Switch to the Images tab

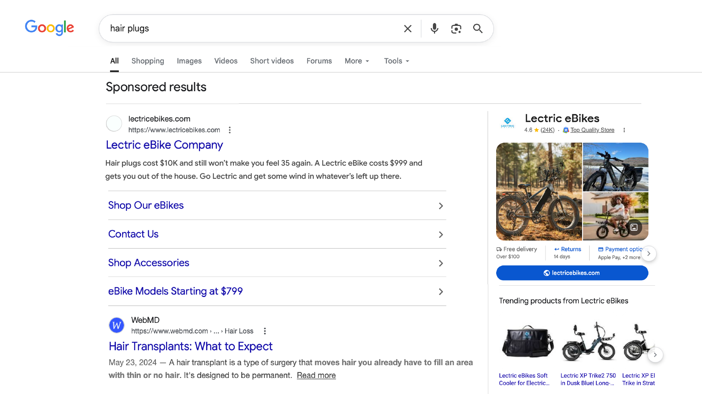(x=189, y=61)
